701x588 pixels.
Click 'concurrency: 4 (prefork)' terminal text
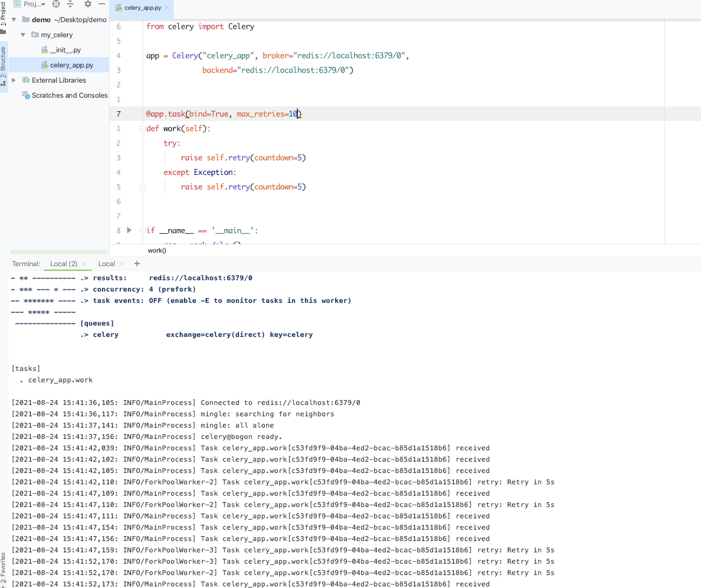(144, 289)
